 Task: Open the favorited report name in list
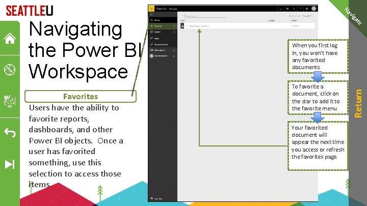199,26
